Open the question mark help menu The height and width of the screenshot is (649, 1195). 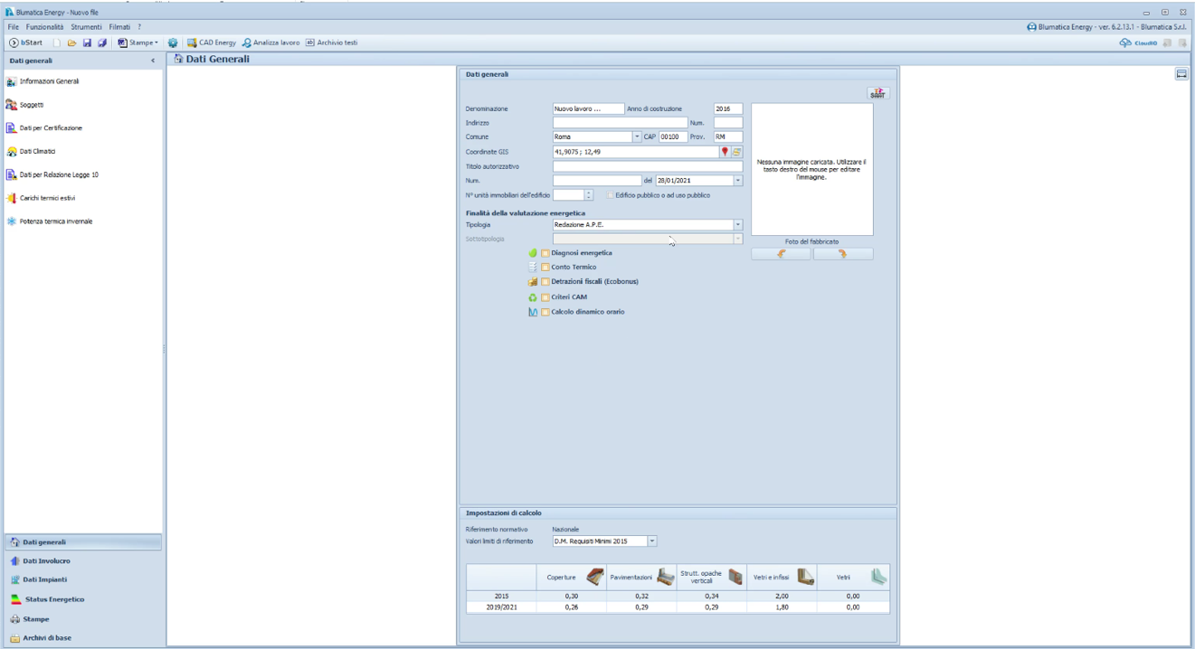[139, 27]
